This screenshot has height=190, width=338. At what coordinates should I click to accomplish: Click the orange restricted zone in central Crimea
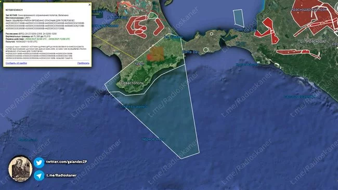pos(156,54)
